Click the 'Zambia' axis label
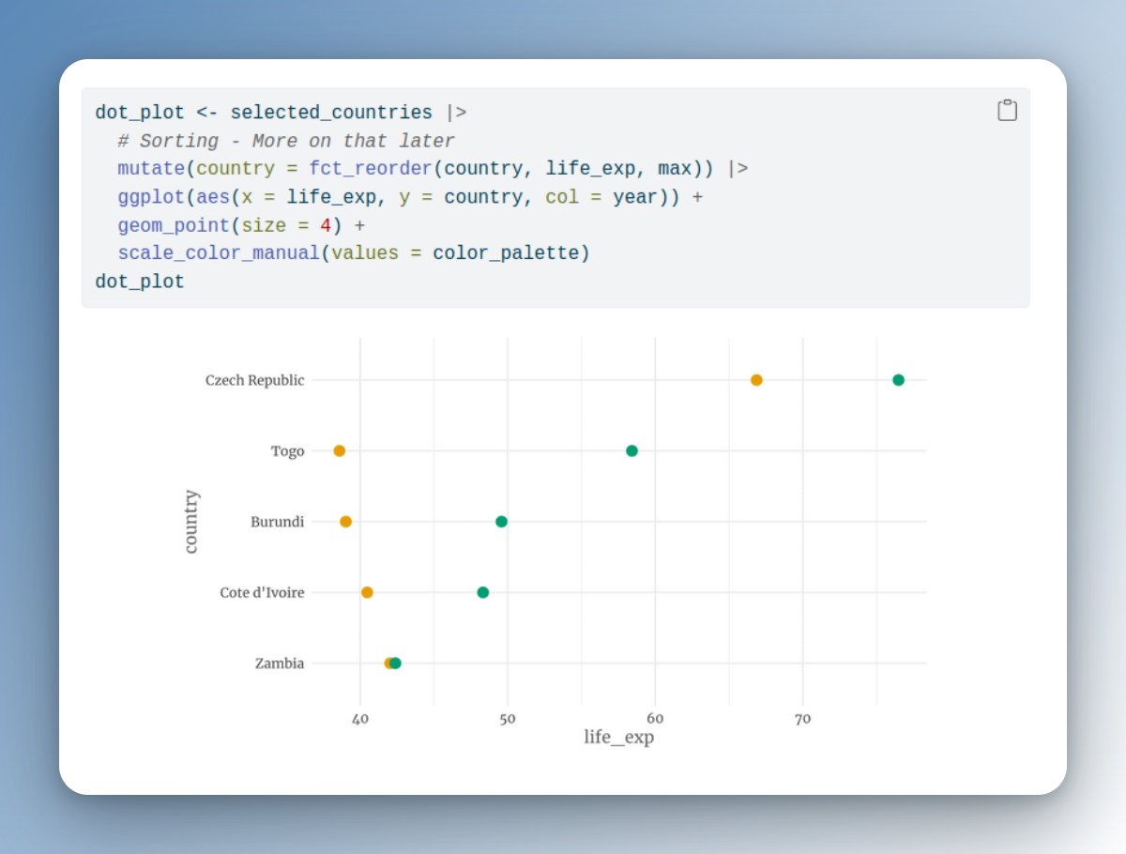The height and width of the screenshot is (854, 1126). [x=280, y=663]
